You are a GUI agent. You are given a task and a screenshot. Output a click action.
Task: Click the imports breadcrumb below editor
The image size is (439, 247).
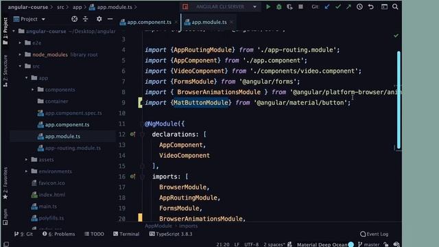pyautogui.click(x=188, y=226)
